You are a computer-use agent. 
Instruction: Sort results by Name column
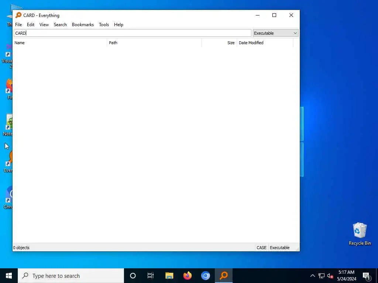tap(60, 43)
